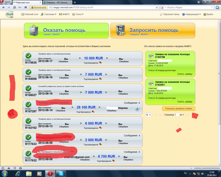Open the rows-per-page dropdown showing 10
221x177 pixels.
coord(148,114)
